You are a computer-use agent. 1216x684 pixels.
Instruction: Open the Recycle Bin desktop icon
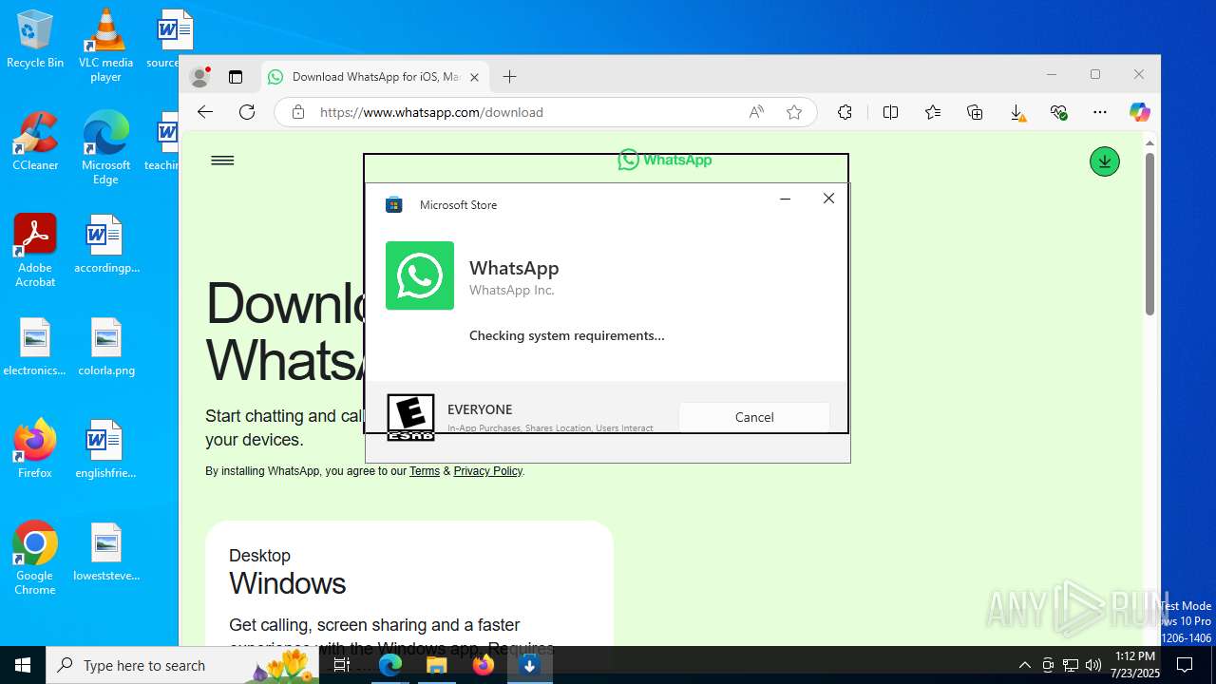pyautogui.click(x=35, y=40)
